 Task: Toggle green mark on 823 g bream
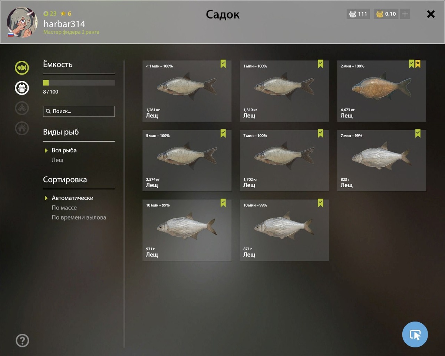pyautogui.click(x=418, y=133)
